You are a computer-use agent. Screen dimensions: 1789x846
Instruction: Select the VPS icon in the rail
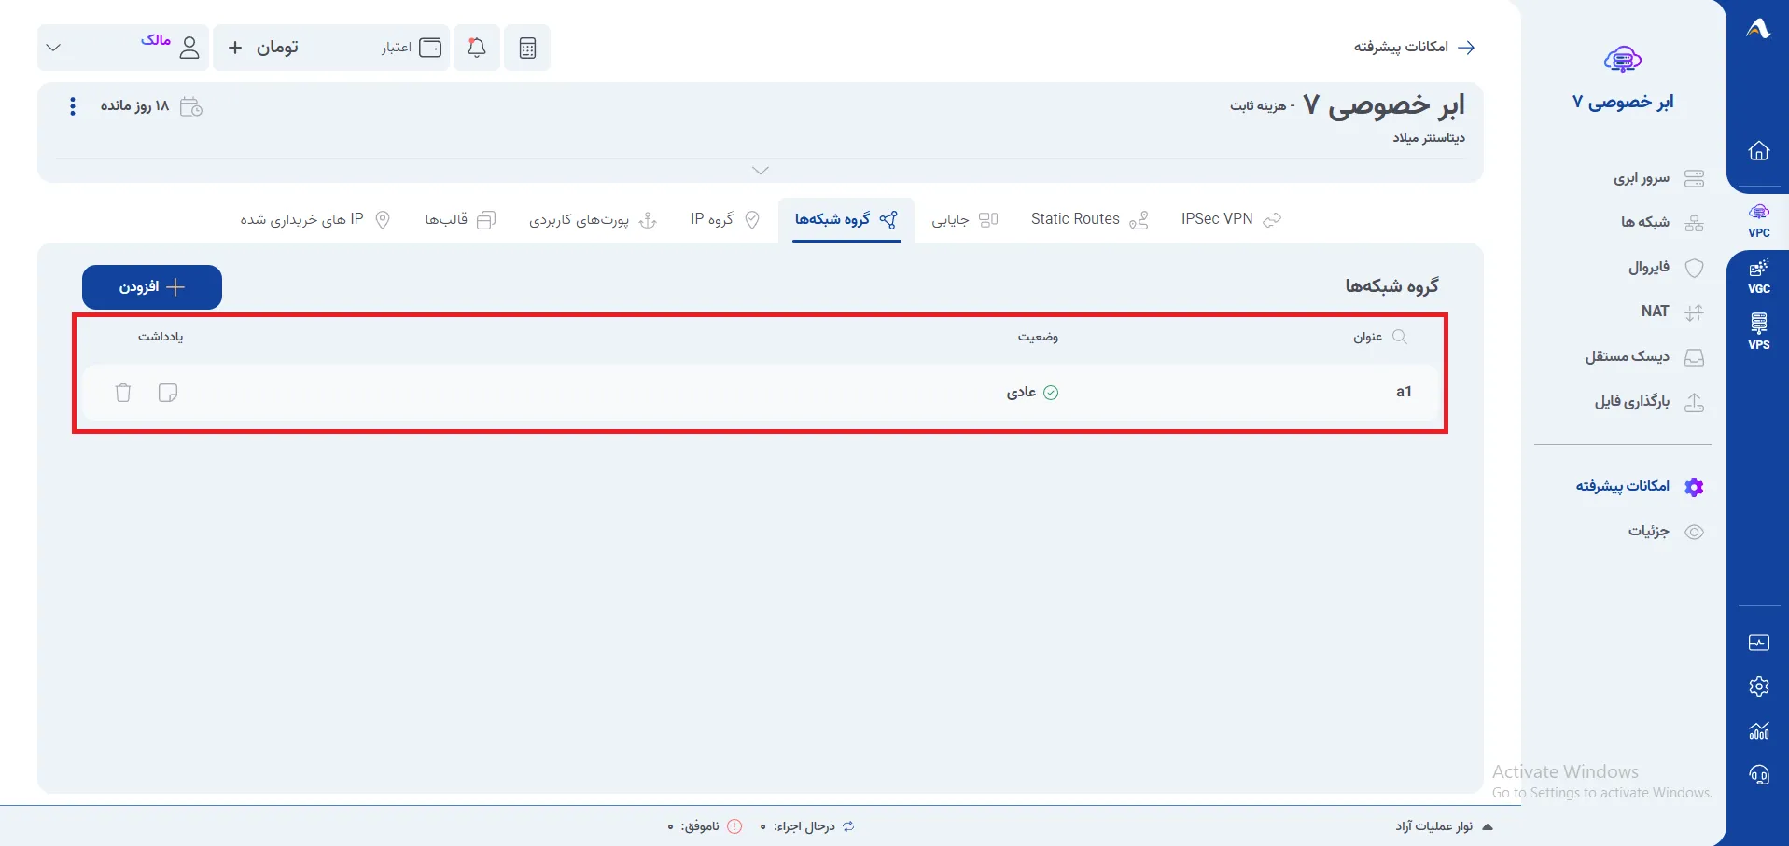pyautogui.click(x=1759, y=332)
